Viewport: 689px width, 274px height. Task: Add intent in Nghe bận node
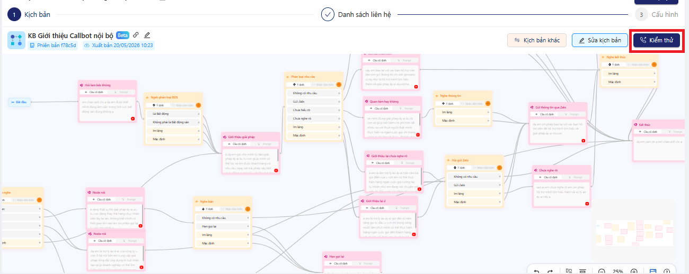[249, 209]
